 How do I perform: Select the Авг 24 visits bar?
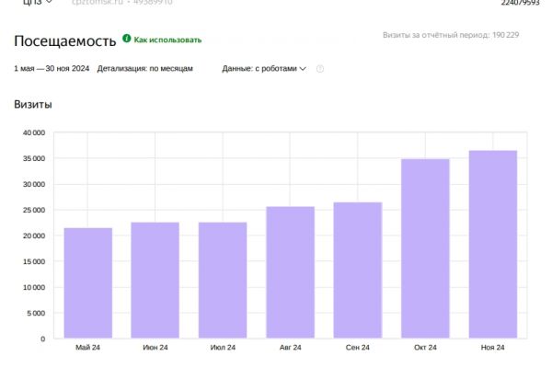click(291, 272)
